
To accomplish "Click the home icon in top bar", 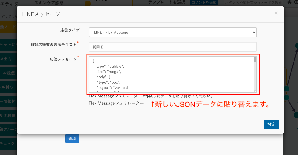I will point(289,2).
